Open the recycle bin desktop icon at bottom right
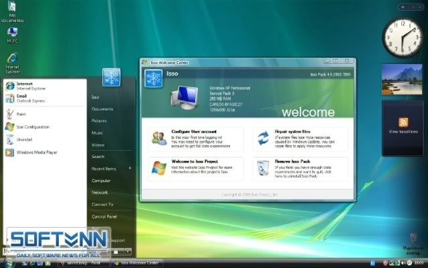The image size is (428, 268). click(x=413, y=243)
